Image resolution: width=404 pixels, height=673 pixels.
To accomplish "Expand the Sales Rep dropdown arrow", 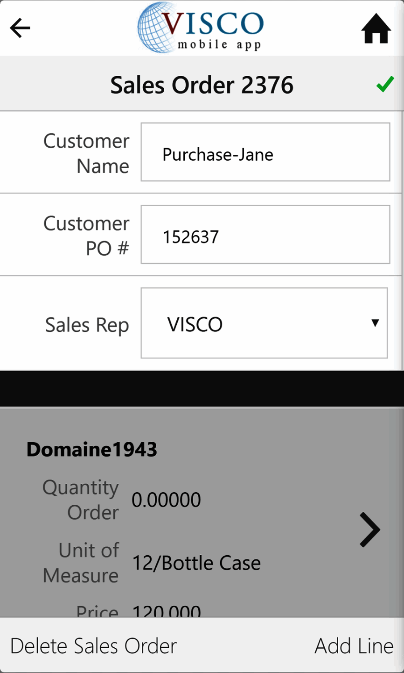I will [x=375, y=323].
